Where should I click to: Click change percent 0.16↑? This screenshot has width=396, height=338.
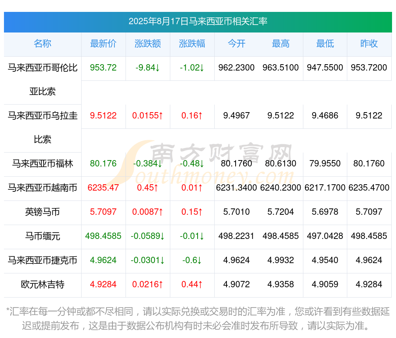192,116
